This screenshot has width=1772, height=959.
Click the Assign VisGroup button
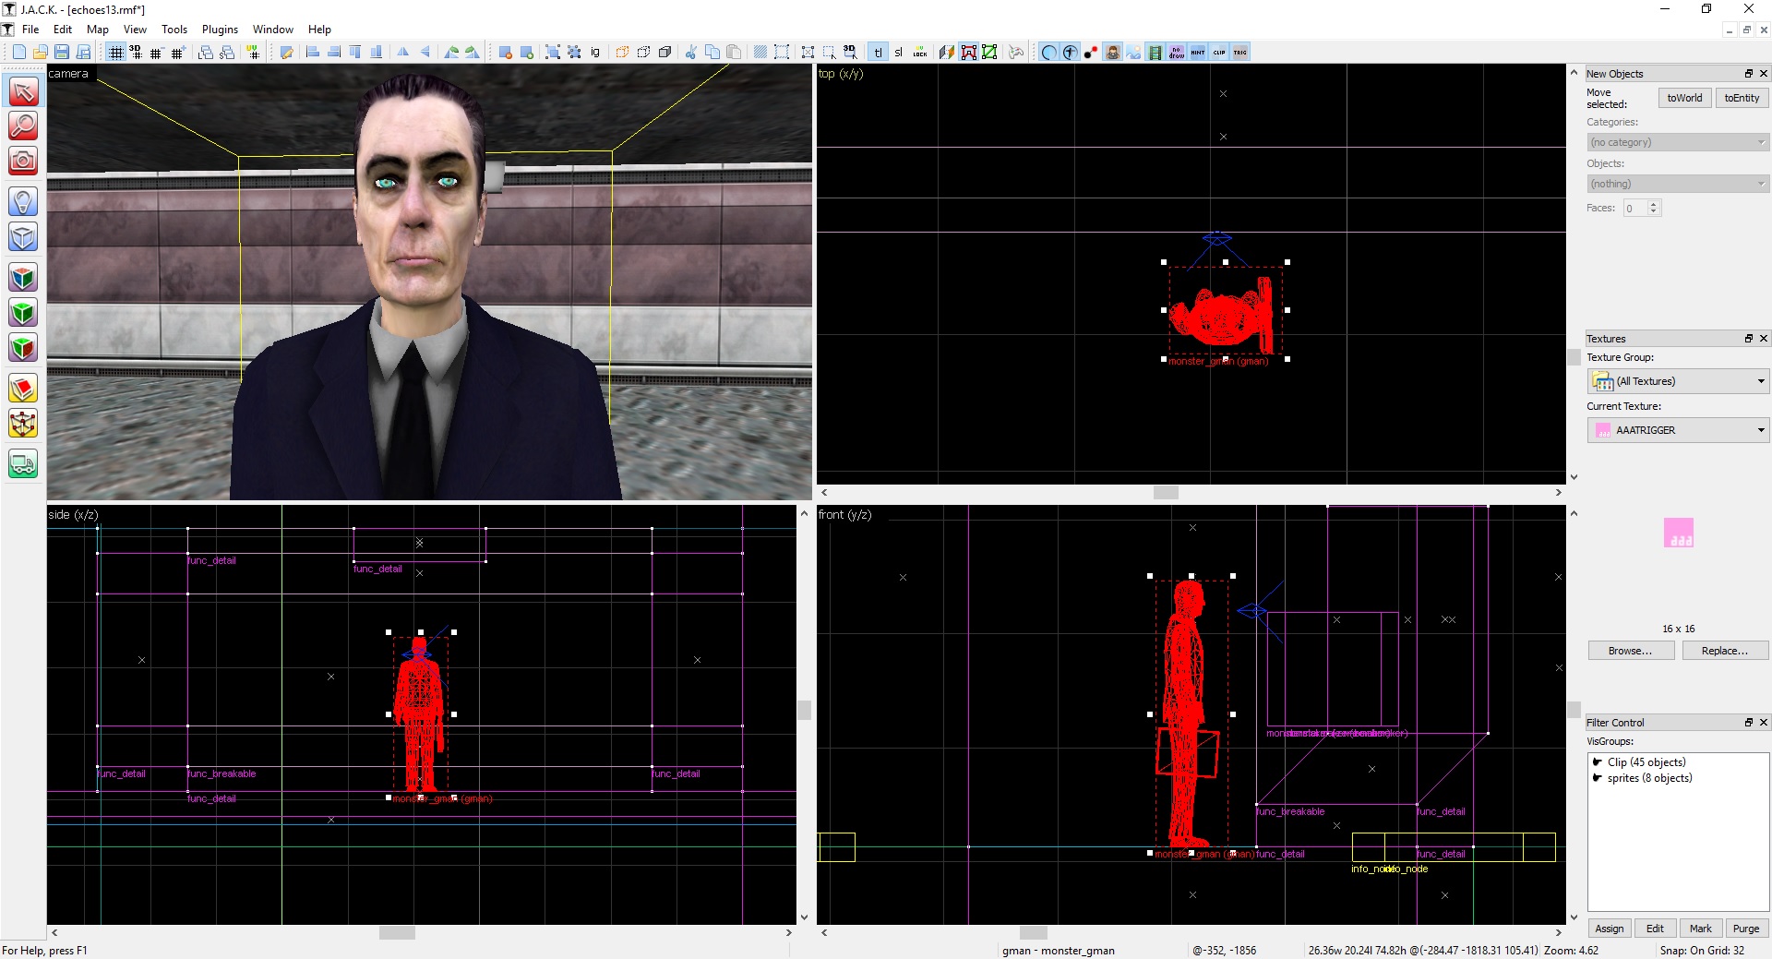(x=1610, y=929)
